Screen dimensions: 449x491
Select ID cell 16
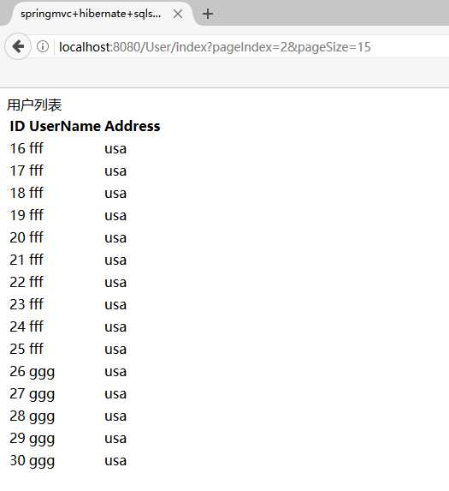[x=17, y=148]
